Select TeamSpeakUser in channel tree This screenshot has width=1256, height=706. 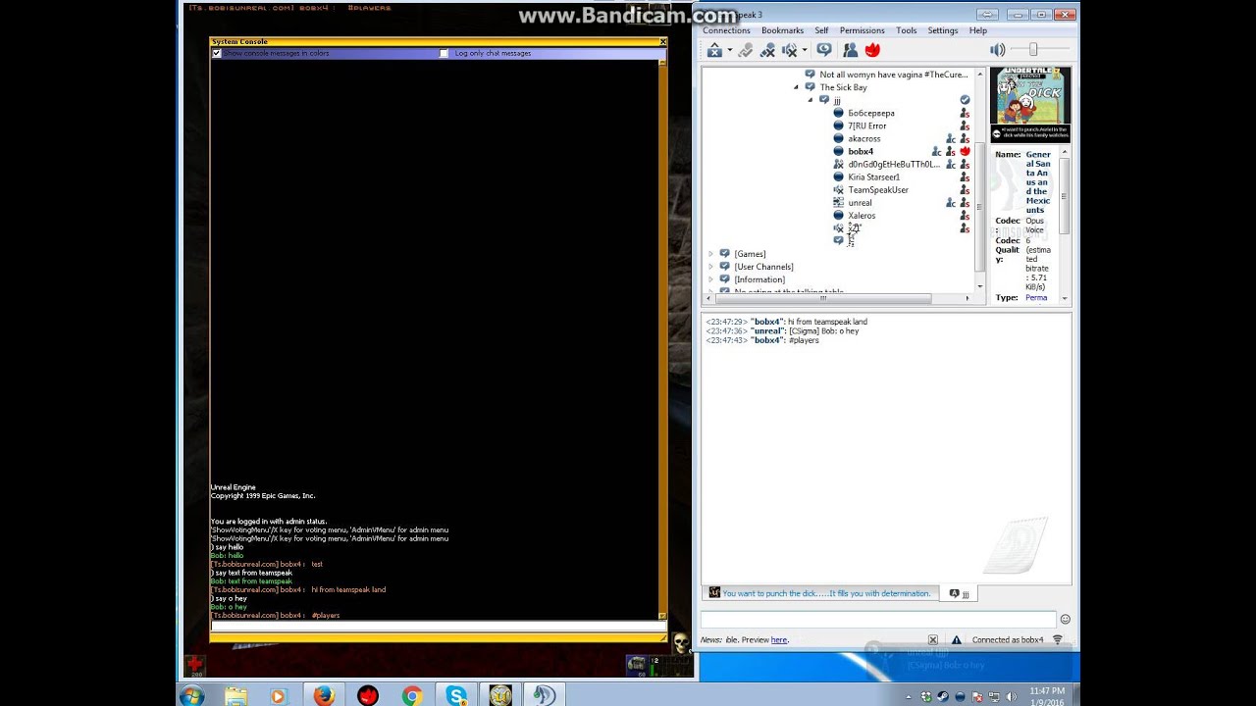877,189
